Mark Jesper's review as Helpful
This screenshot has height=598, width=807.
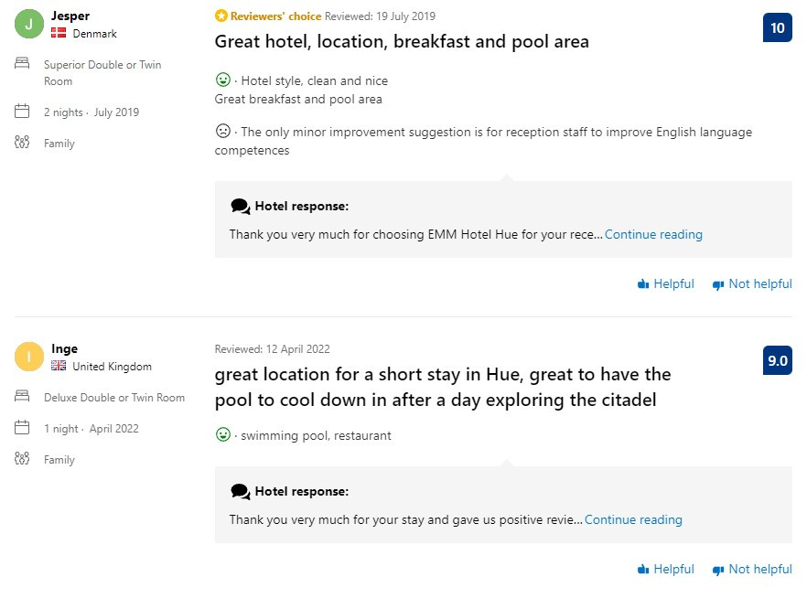[x=665, y=284]
